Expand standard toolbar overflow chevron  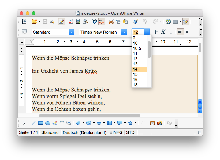(x=201, y=19)
